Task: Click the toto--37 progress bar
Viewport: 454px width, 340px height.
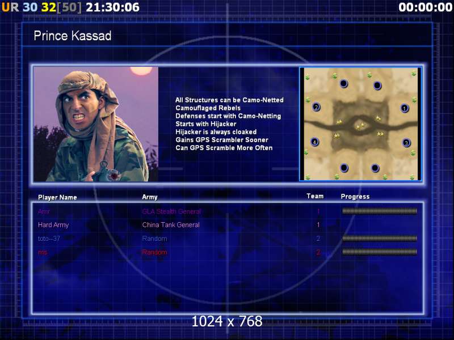Action: pos(380,238)
